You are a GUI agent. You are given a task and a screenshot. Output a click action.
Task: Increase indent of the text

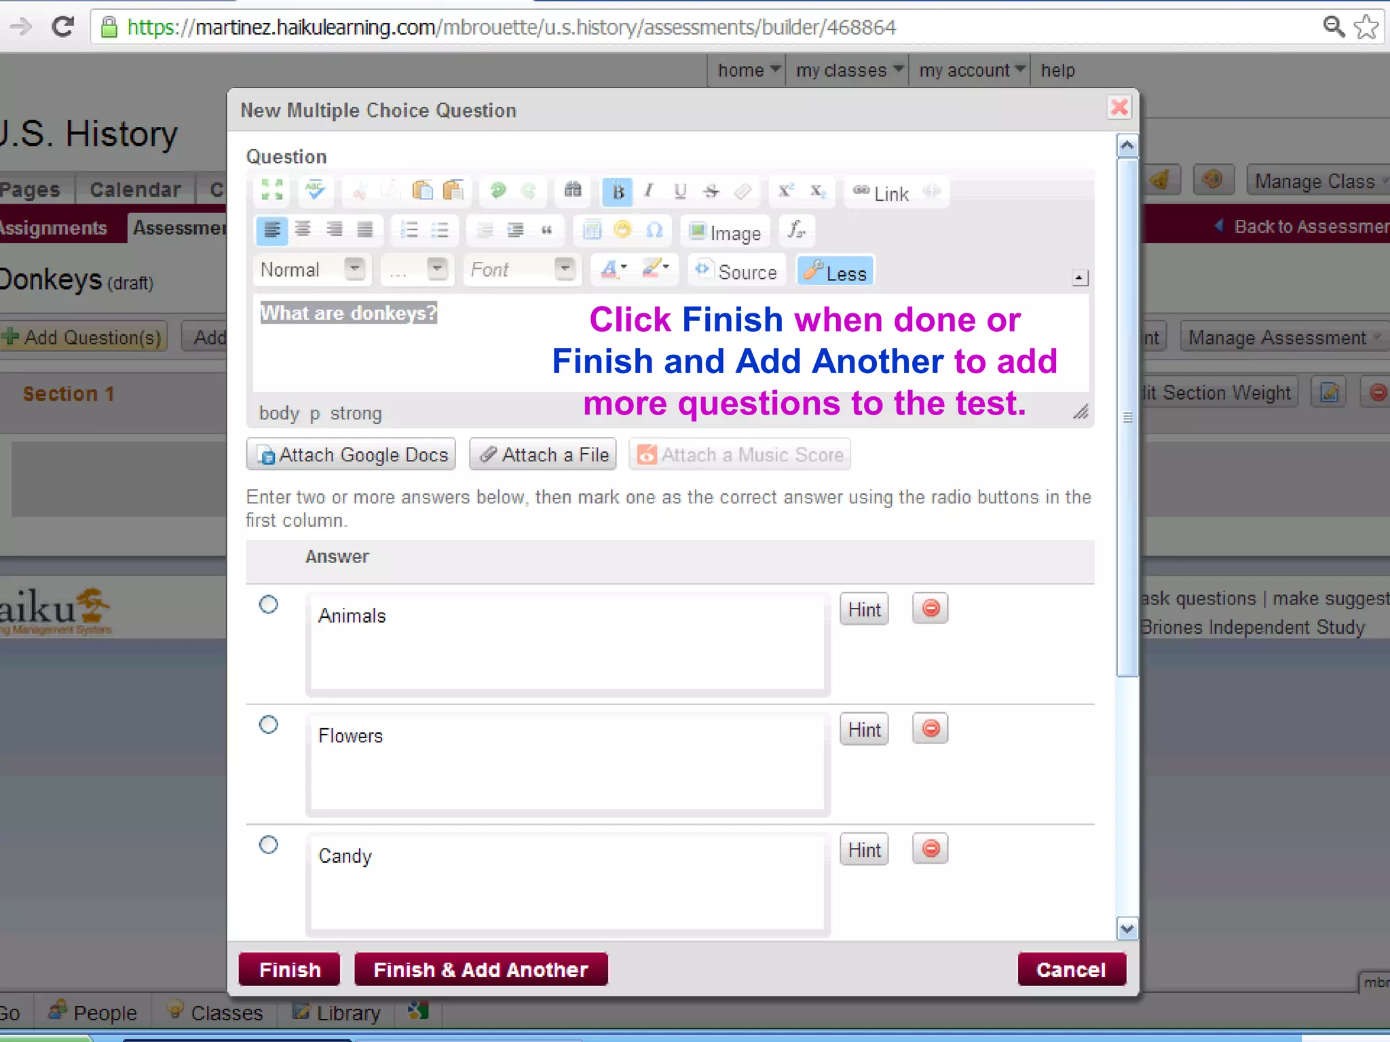pyautogui.click(x=516, y=230)
